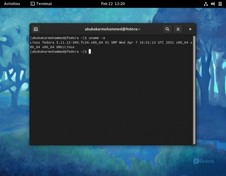Image resolution: width=226 pixels, height=176 pixels.
Task: Open the Activities overview
Action: coord(12,4)
